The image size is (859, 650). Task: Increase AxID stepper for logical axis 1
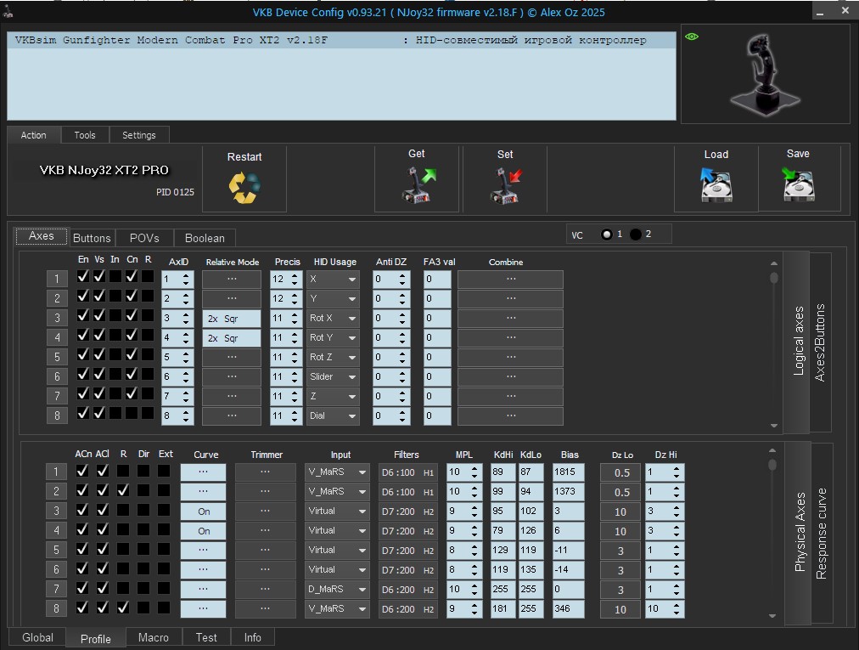tap(186, 276)
